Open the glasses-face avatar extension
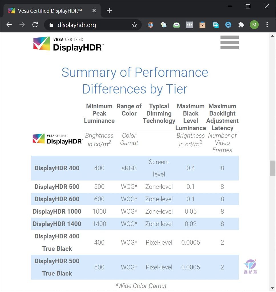276x292 pixels. click(151, 25)
